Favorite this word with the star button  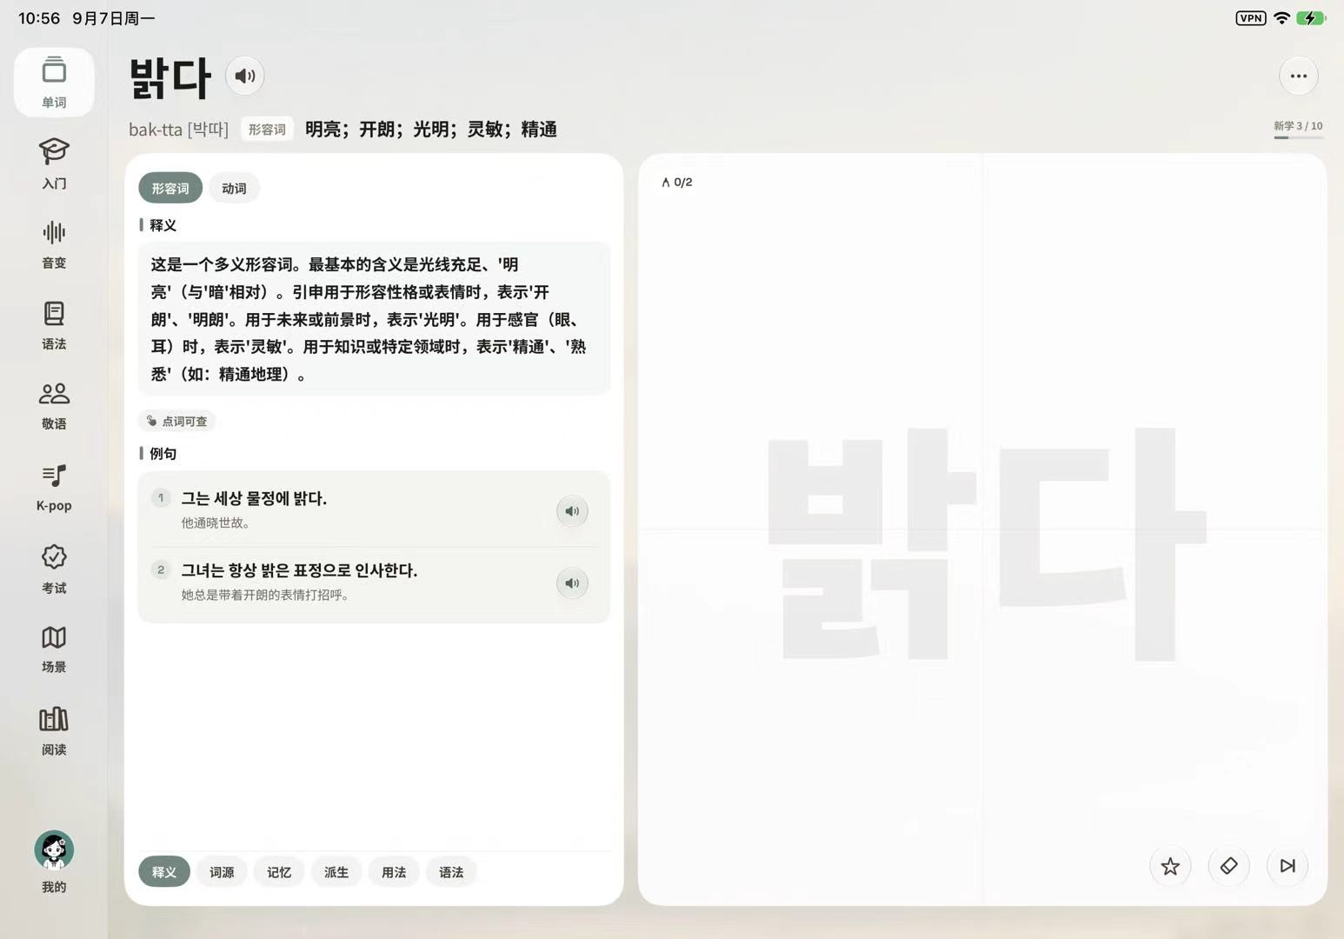click(x=1170, y=866)
